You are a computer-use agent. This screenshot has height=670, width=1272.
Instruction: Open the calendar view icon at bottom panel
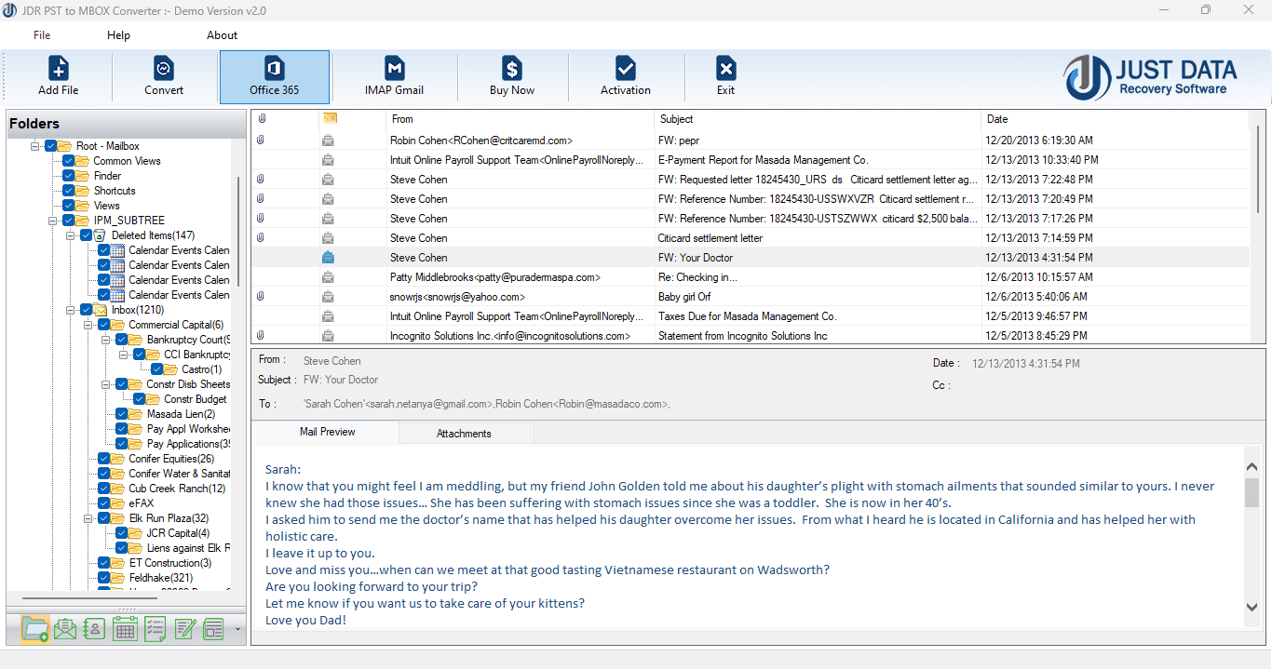tap(125, 629)
